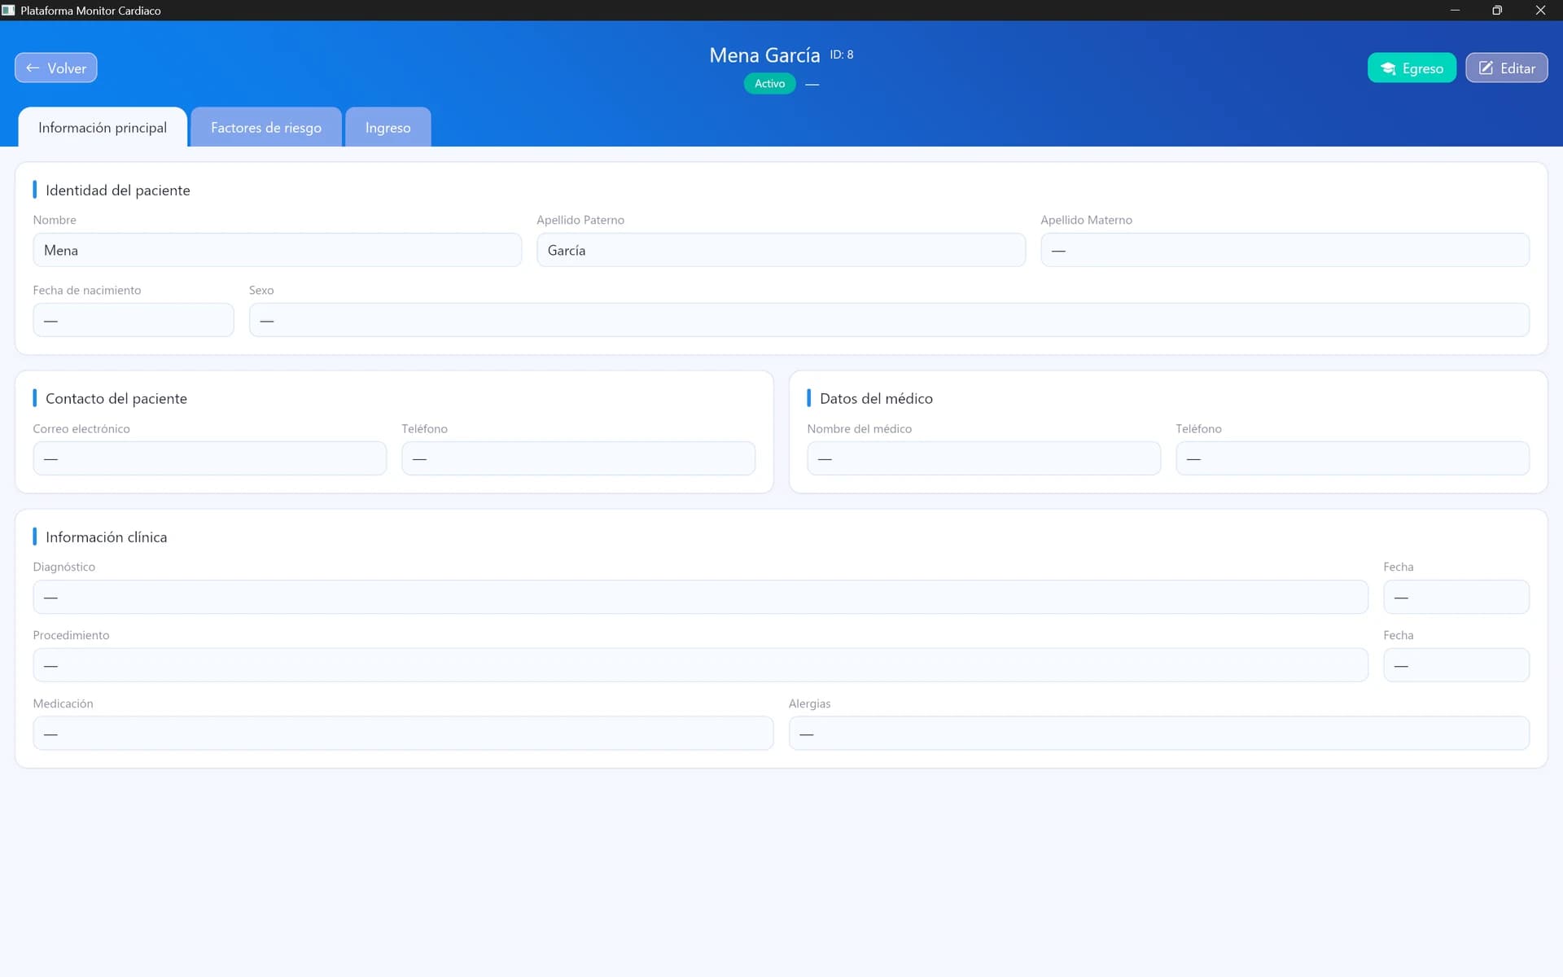Restore down the application window

1497,10
